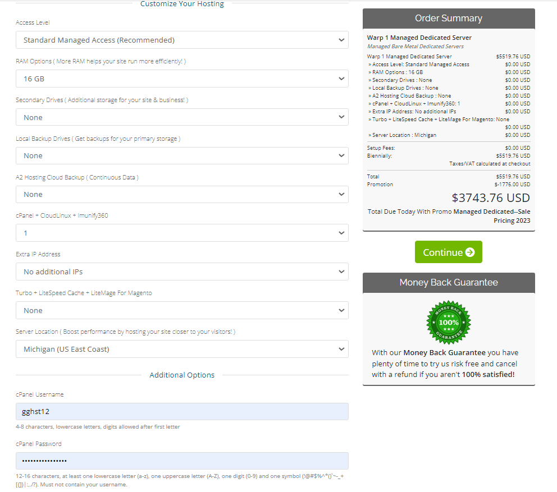Click the cPanel Password field
This screenshot has height=492, width=557.
(x=182, y=461)
